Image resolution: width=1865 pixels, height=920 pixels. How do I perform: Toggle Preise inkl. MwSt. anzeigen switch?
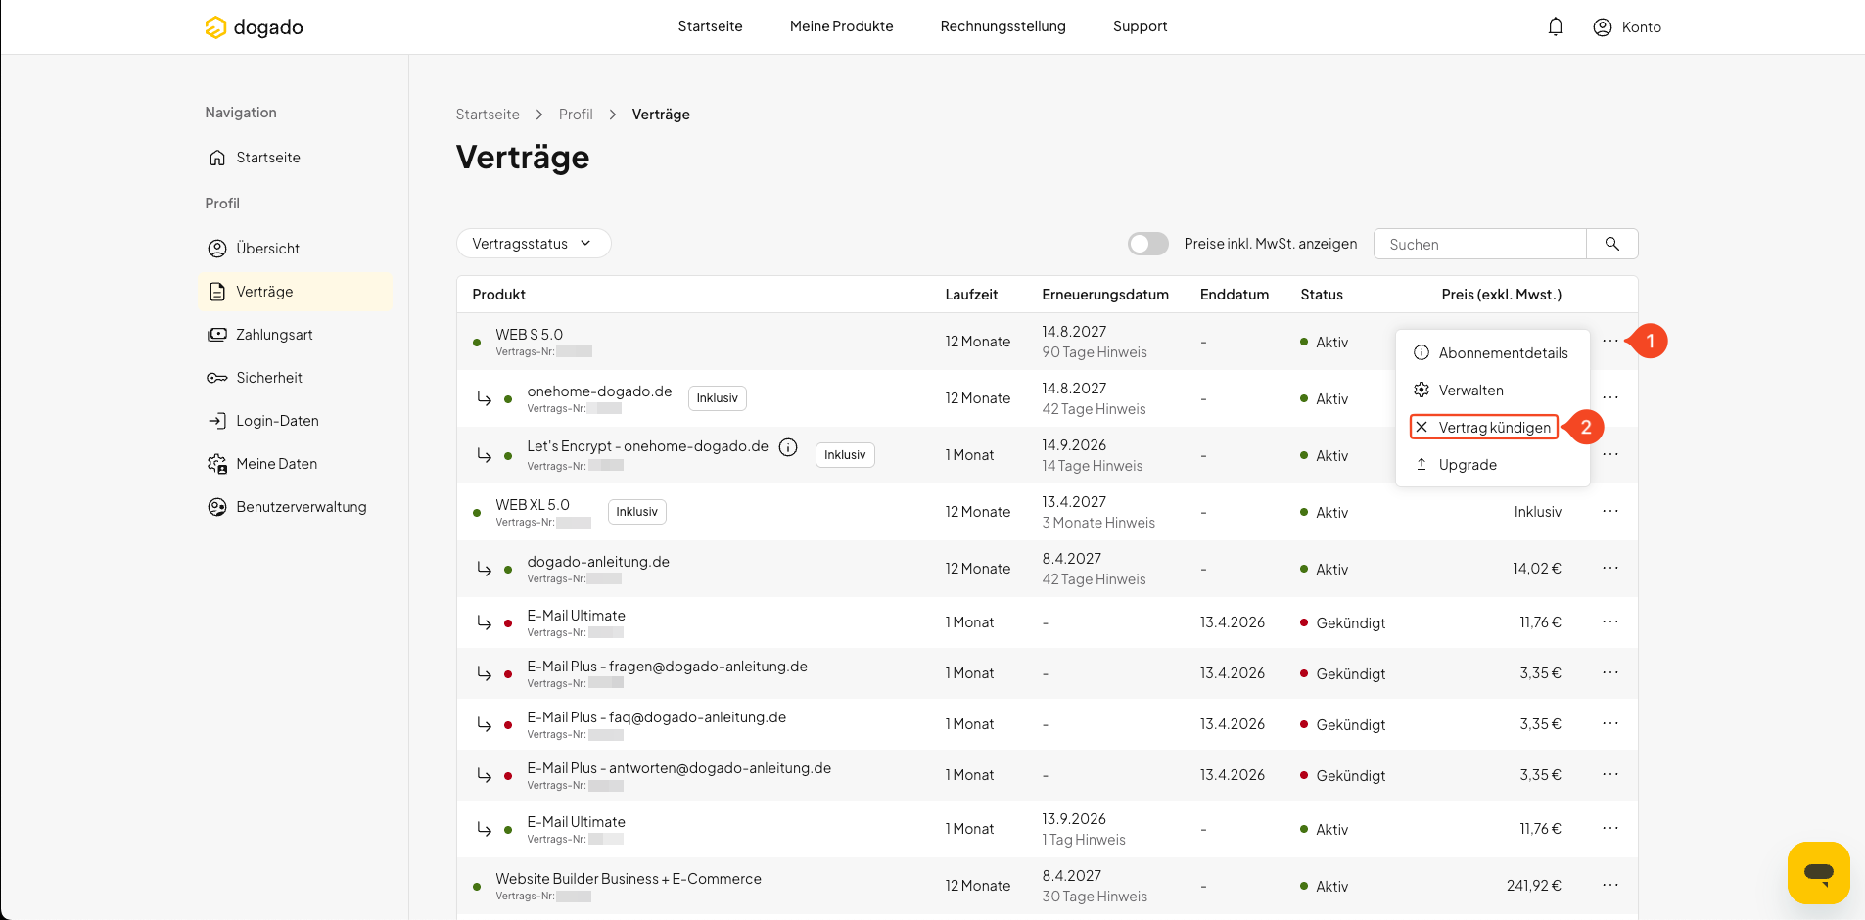click(1147, 244)
